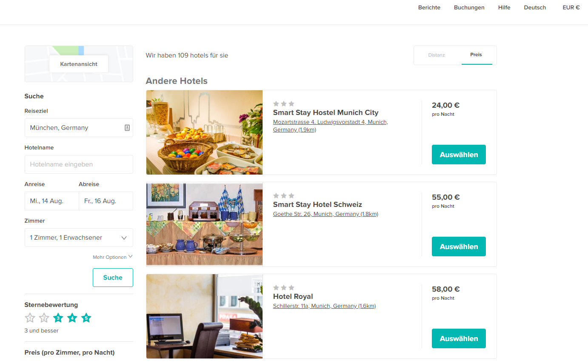Expand Mehr Optionen
Image resolution: width=588 pixels, height=364 pixels.
pos(113,257)
